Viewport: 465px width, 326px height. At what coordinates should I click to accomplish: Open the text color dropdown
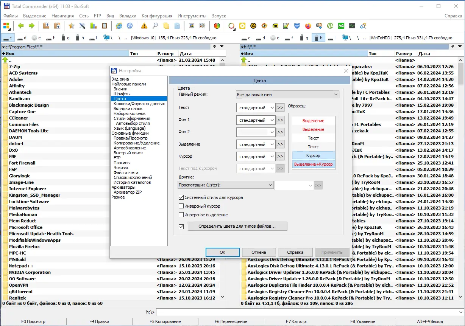[x=256, y=108]
